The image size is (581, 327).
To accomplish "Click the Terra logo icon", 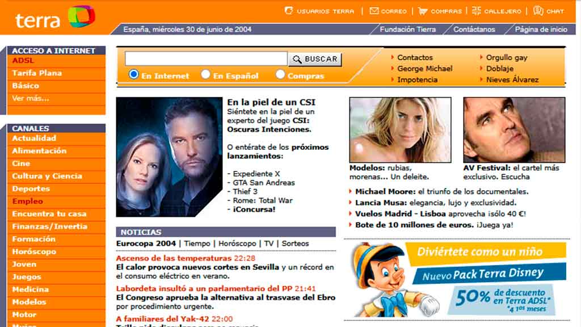I will click(81, 17).
